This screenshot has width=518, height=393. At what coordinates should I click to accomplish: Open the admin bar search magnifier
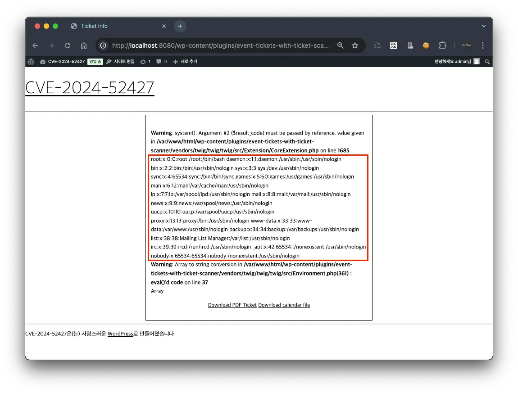coord(487,62)
